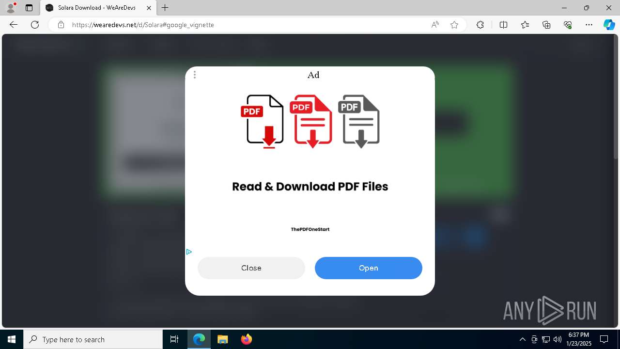The height and width of the screenshot is (349, 620).
Task: Click the Edge icon on the taskbar
Action: coord(199,339)
